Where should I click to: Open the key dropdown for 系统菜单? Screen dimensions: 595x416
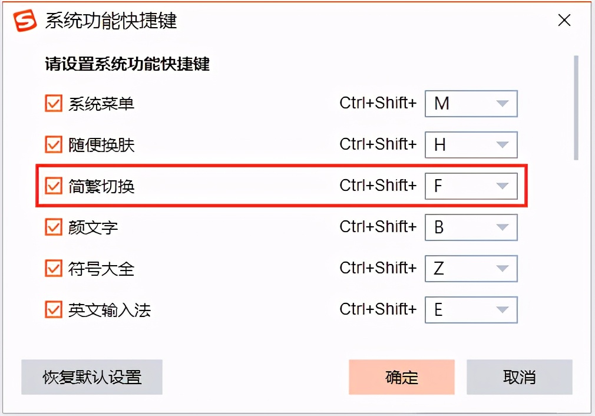tap(504, 103)
